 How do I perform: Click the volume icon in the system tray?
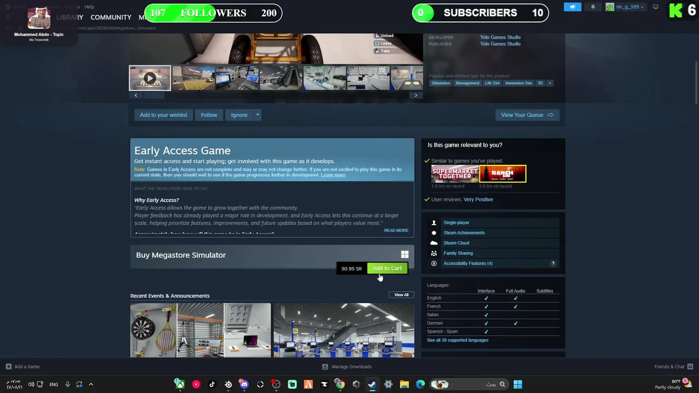31,384
